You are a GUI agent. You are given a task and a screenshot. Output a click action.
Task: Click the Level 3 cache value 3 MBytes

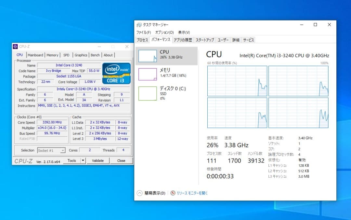coord(100,139)
